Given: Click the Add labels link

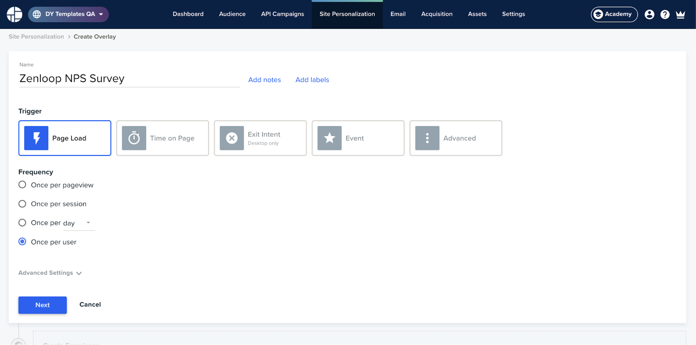Looking at the screenshot, I should (312, 80).
